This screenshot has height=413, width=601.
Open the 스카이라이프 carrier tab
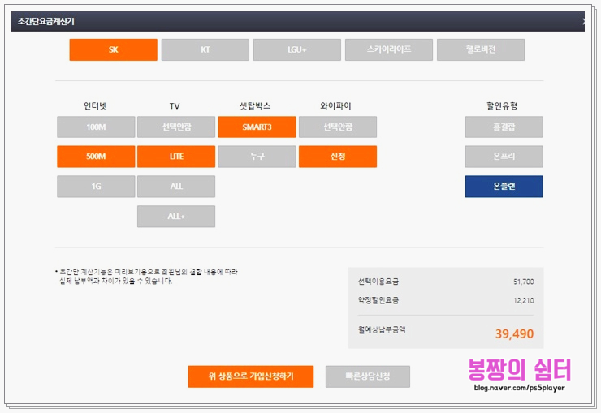[389, 49]
